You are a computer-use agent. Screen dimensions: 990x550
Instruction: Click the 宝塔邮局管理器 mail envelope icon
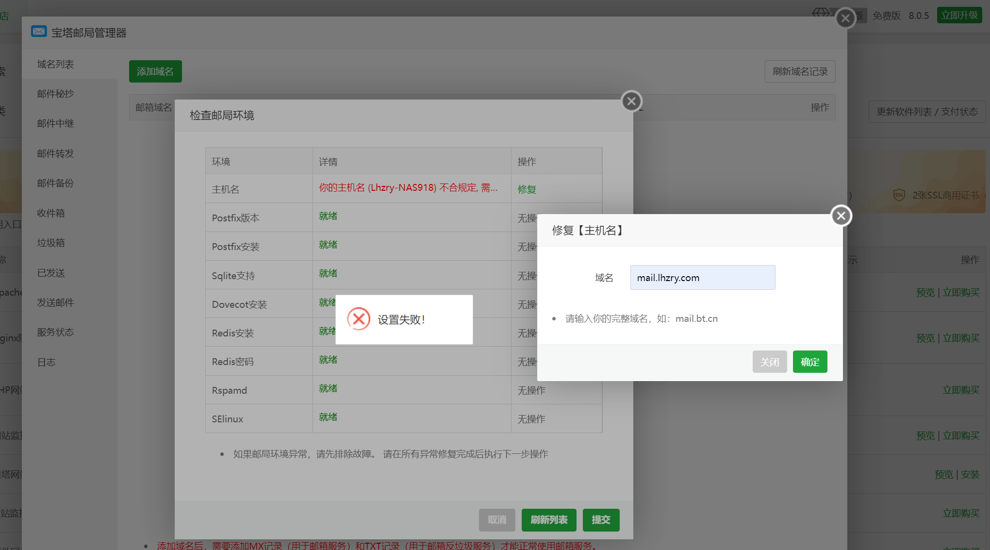tap(39, 32)
